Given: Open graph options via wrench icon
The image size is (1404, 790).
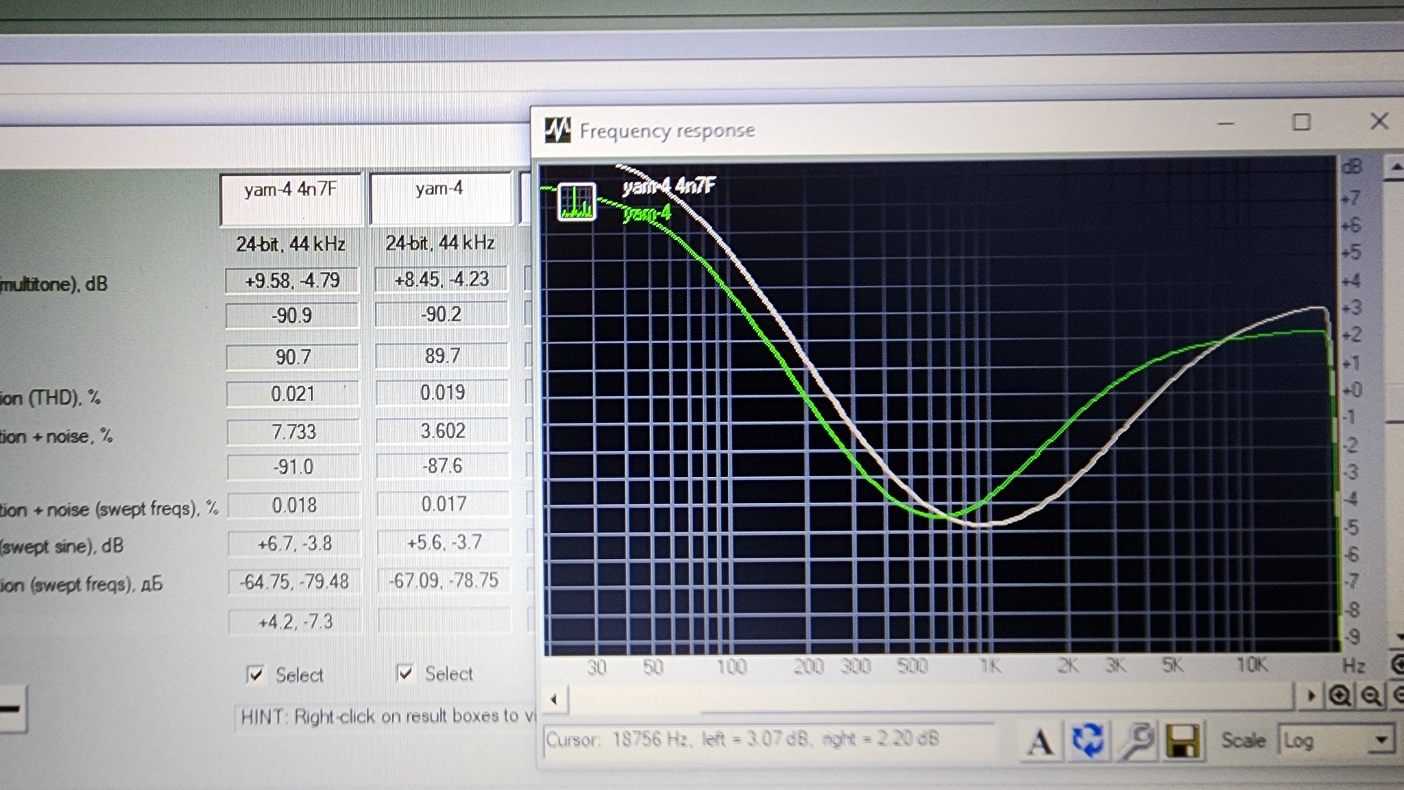Looking at the screenshot, I should (x=1135, y=741).
